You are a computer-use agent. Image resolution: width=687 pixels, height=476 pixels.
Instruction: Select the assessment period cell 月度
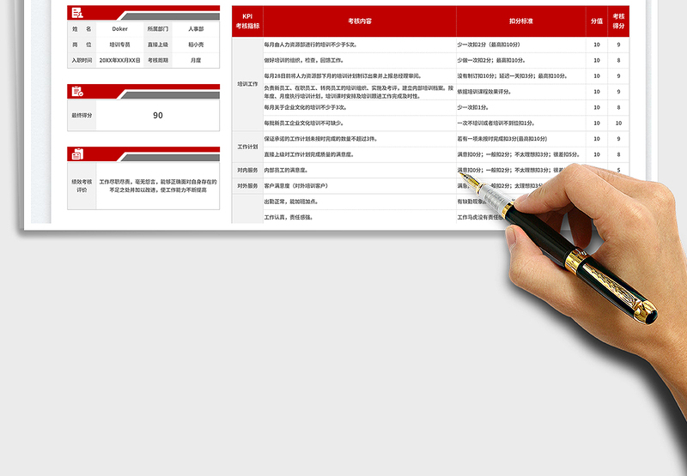196,61
